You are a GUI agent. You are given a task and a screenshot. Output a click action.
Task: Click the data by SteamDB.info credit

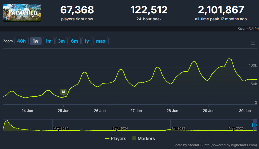pos(216,145)
